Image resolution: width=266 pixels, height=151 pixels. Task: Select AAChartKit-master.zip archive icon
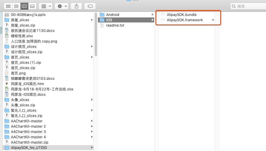7,142
